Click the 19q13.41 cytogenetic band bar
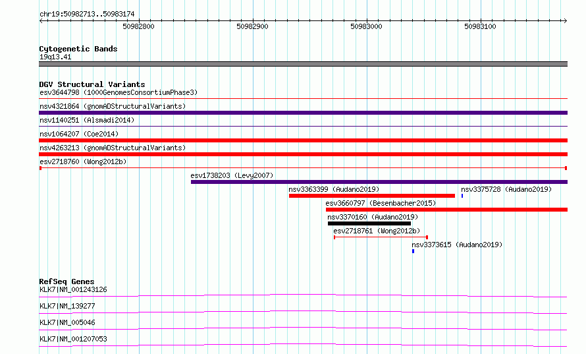Viewport: 586px width, 354px height. click(303, 64)
